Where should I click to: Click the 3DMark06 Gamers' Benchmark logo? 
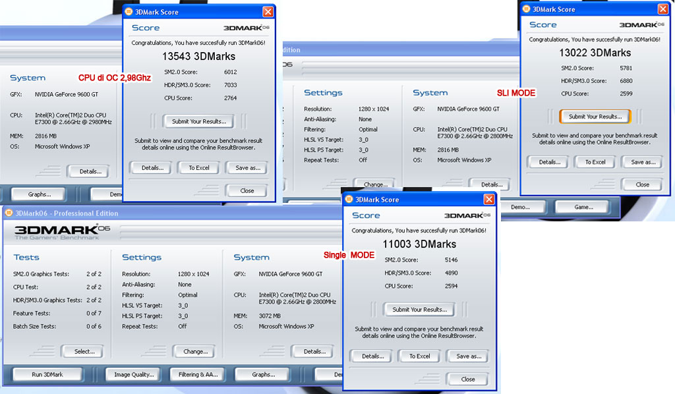tap(62, 231)
